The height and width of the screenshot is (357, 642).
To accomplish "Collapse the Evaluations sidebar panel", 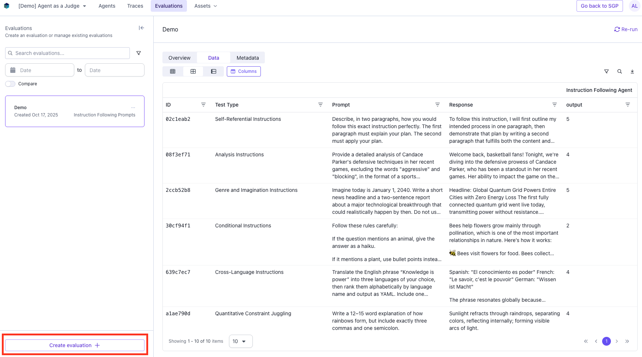I will pyautogui.click(x=141, y=28).
